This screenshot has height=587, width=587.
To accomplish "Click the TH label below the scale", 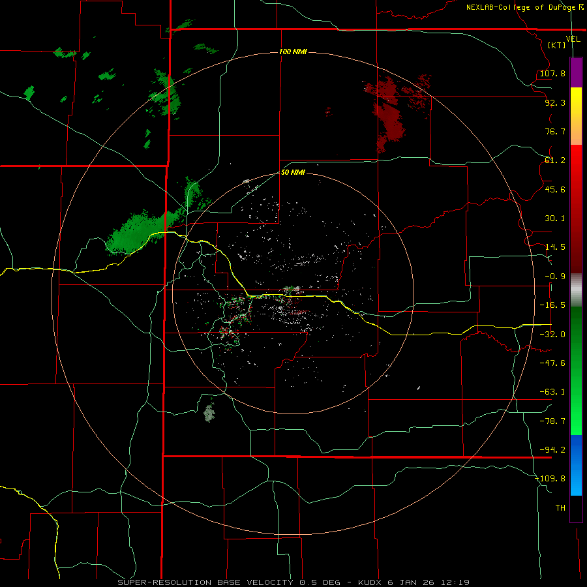I will click(x=560, y=508).
